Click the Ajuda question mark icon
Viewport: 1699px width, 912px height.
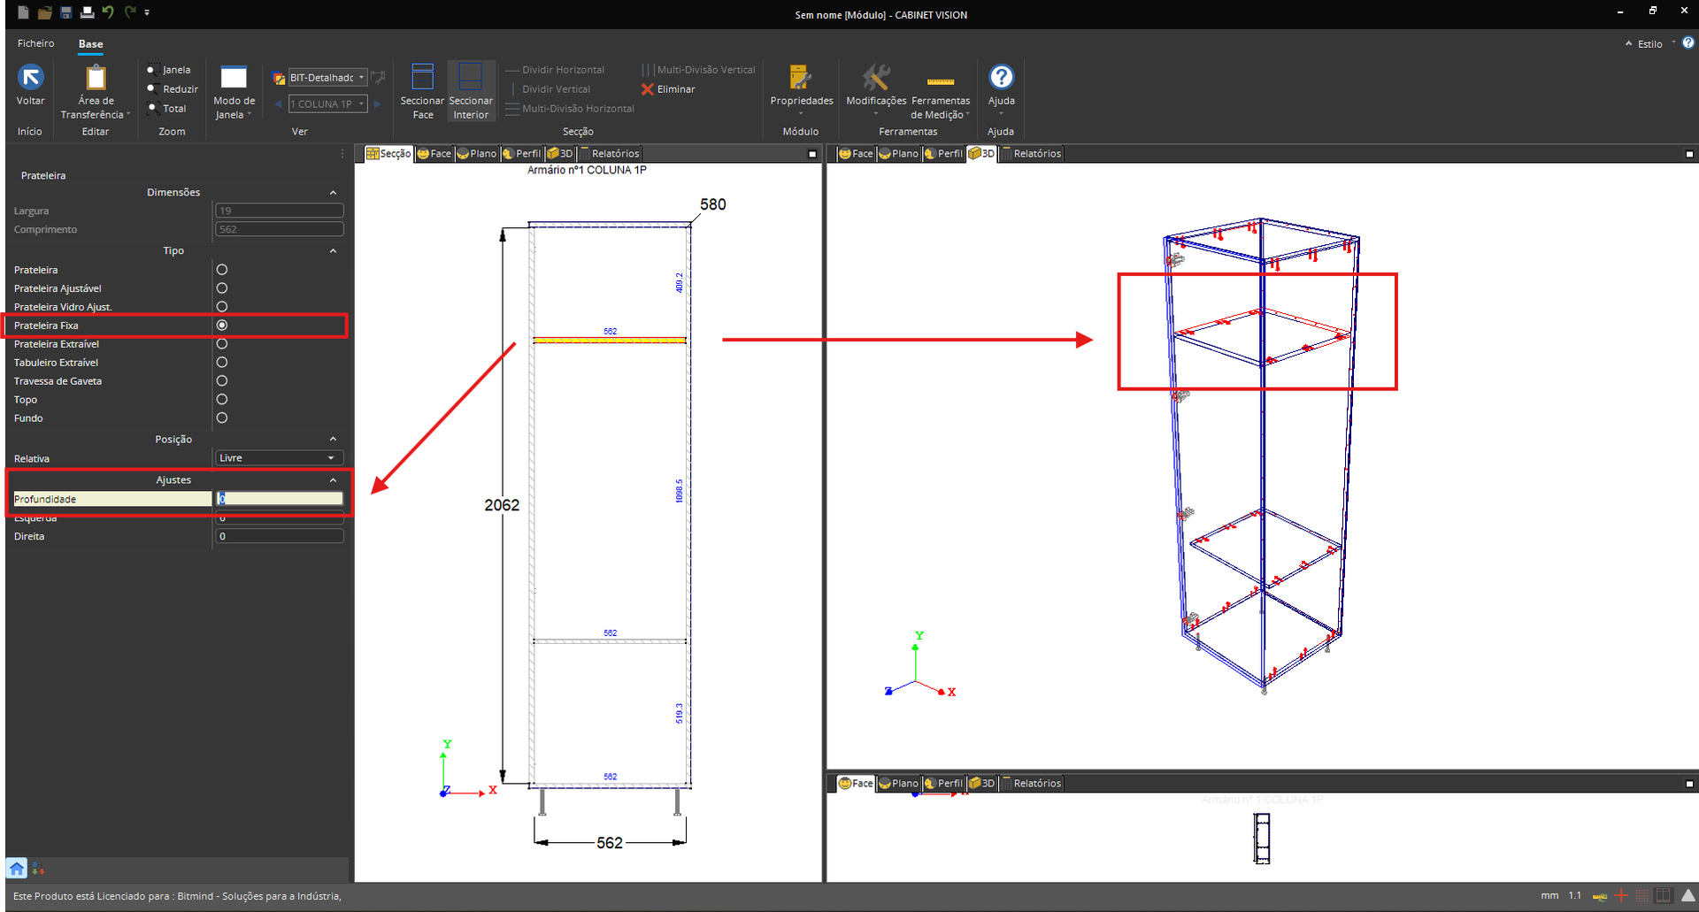(x=1001, y=77)
